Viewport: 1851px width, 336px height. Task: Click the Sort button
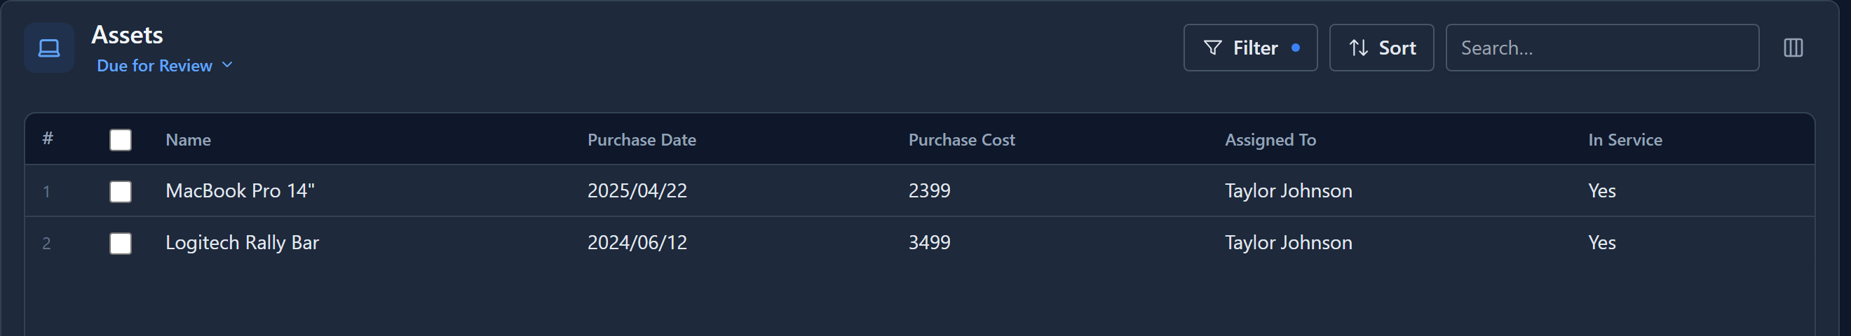(x=1381, y=48)
